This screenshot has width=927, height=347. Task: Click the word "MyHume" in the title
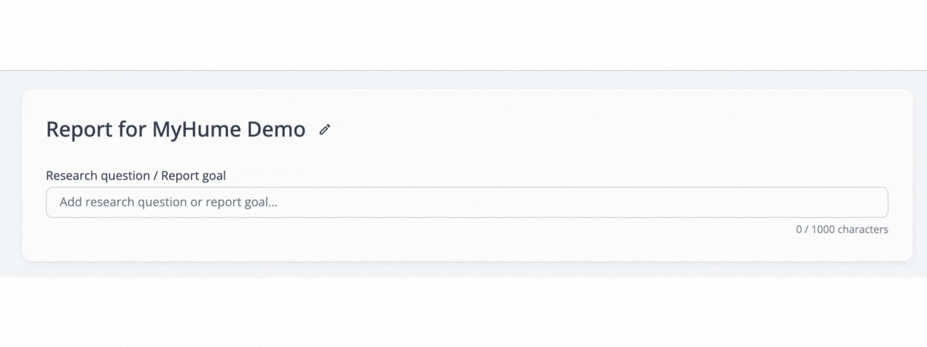click(x=196, y=129)
